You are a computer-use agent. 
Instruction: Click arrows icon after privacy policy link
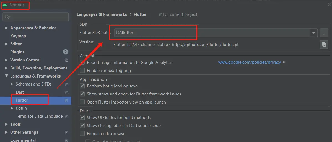coord(284,62)
